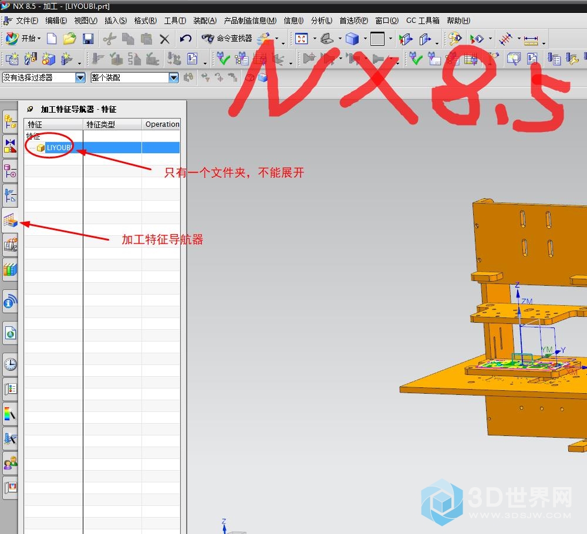Select the LIYOUBI row in the feature tree

pyautogui.click(x=102, y=147)
